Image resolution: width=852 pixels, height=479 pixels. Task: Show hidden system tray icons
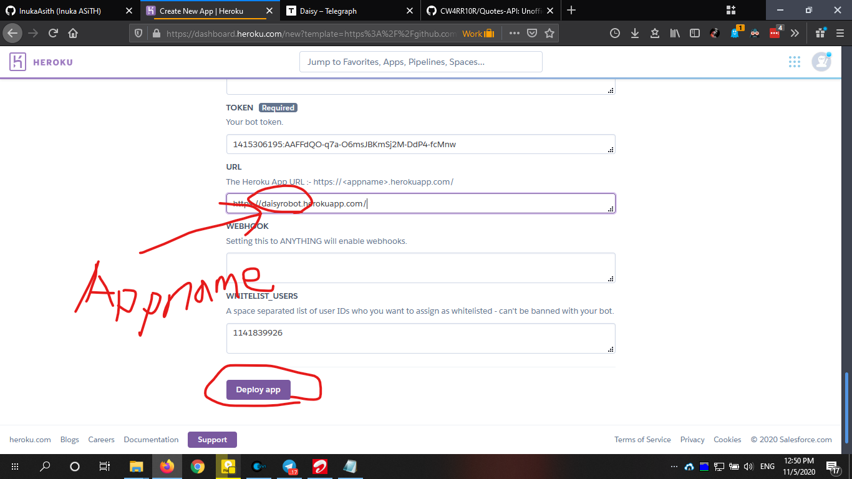click(674, 466)
